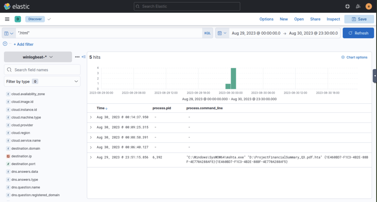Expand the Filter by type dropdown
The width and height of the screenshot is (377, 202).
[x=42, y=81]
